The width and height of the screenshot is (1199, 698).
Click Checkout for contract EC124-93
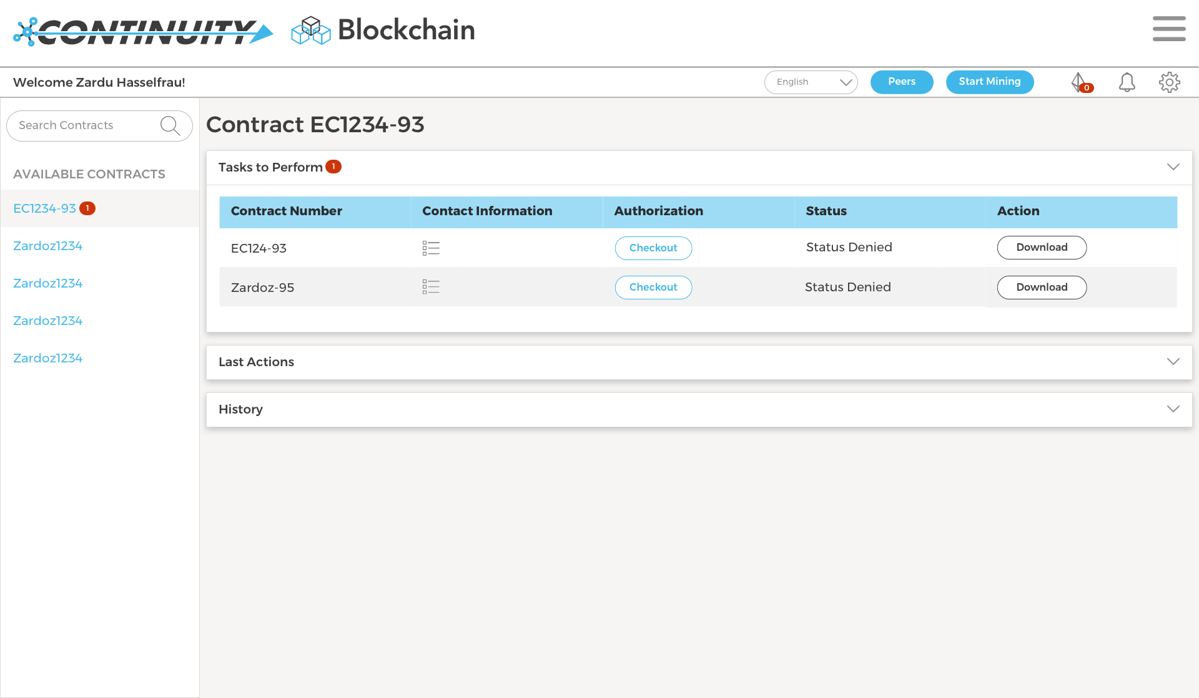(653, 248)
